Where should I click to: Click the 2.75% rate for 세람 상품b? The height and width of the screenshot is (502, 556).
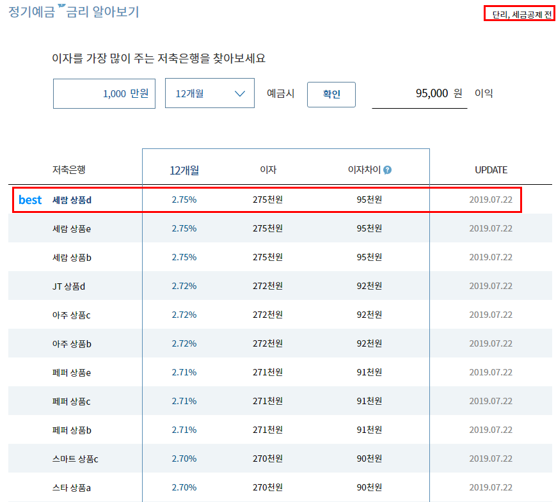tap(184, 257)
